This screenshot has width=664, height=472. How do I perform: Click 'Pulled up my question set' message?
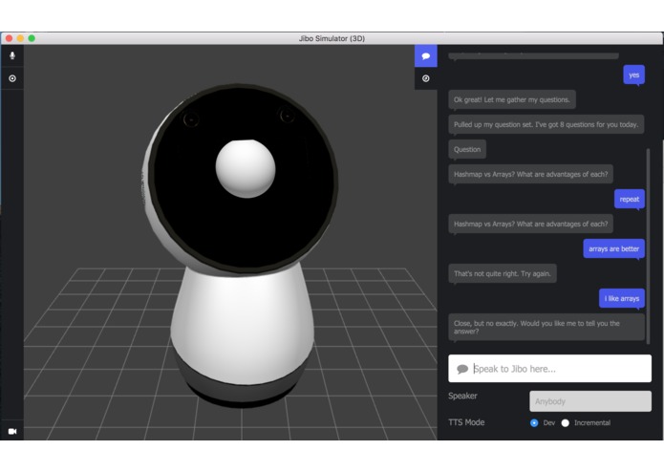(x=546, y=124)
